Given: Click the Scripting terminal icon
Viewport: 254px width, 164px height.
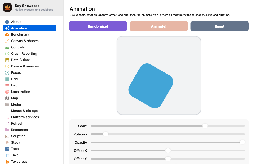Looking at the screenshot, I should click(7, 136).
